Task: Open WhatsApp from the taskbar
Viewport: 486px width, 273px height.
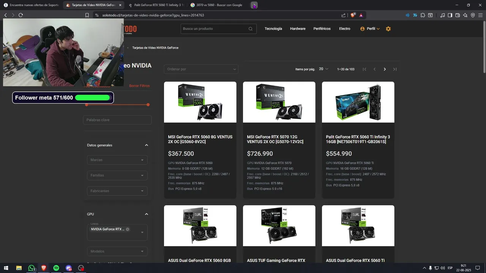Action: [31, 268]
